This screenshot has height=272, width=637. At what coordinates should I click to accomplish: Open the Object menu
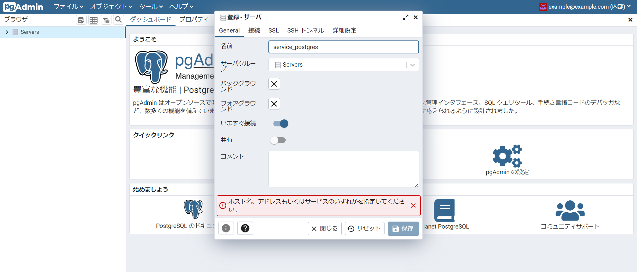(111, 7)
